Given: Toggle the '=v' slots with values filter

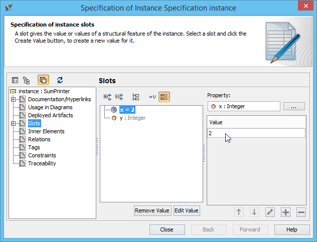Looking at the screenshot, I should 152,97.
